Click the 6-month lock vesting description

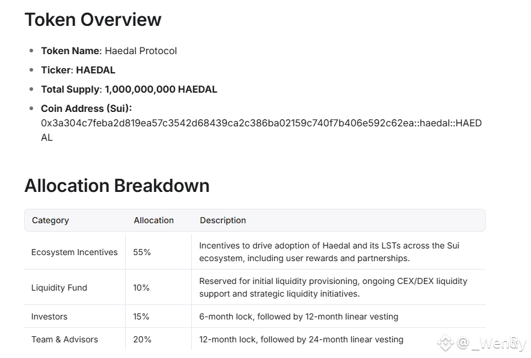point(299,316)
